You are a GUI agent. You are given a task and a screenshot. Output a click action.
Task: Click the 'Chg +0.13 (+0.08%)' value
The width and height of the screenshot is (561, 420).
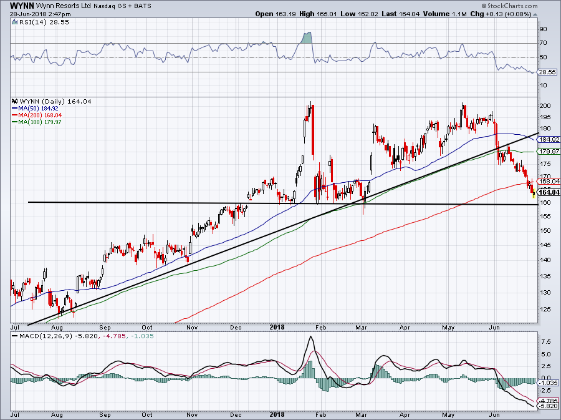coord(501,14)
